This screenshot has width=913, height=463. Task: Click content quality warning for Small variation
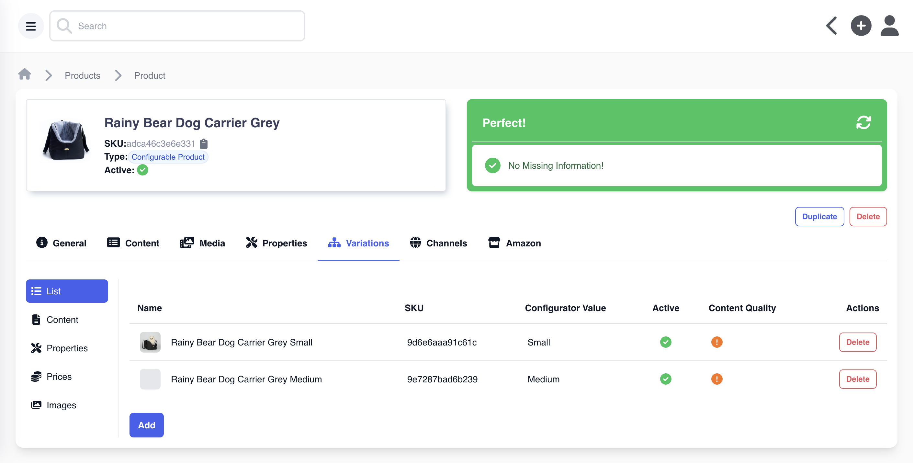tap(716, 342)
